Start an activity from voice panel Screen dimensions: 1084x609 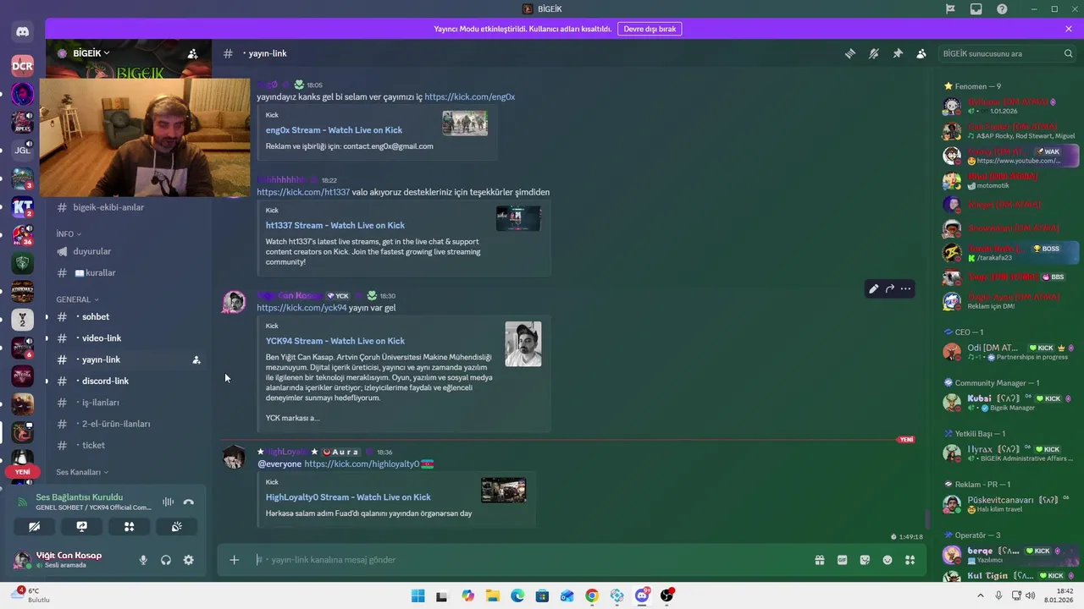coord(129,526)
